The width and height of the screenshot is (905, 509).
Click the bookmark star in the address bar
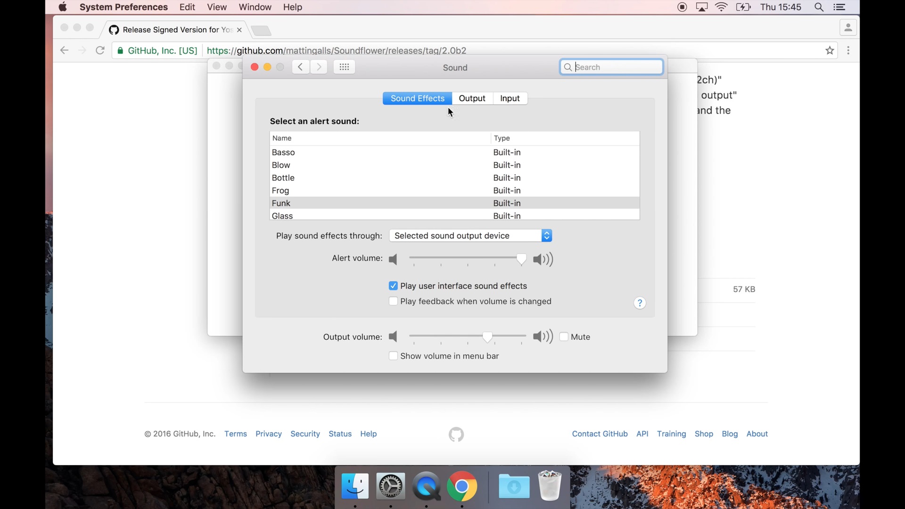click(x=830, y=50)
